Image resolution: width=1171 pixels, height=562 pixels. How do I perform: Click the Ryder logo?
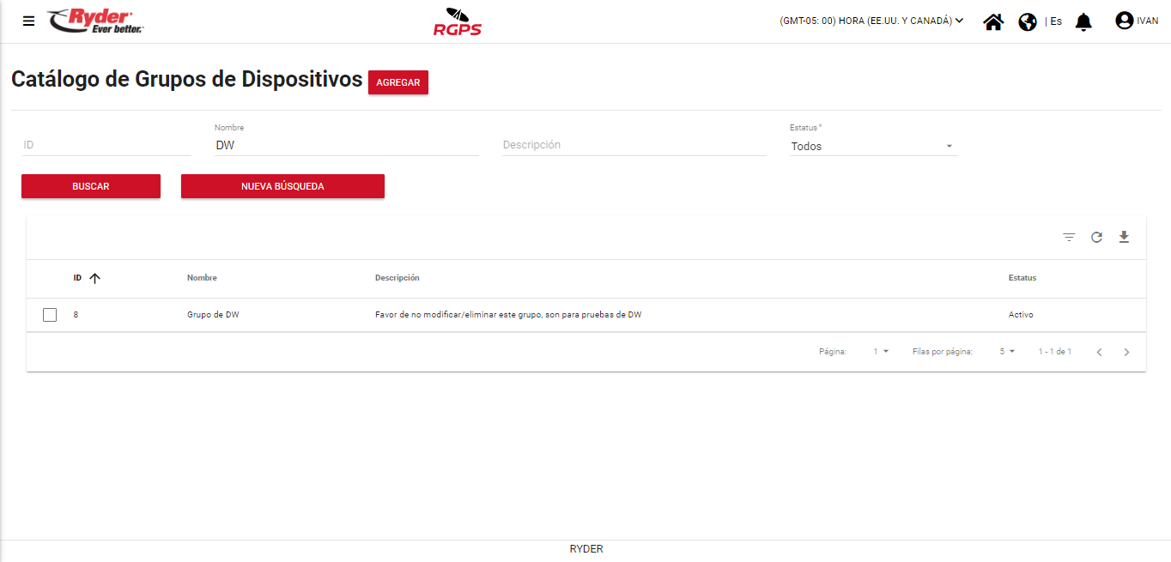click(95, 21)
